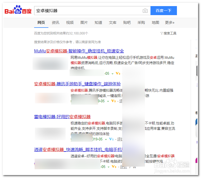Click V3 credibility badge under MuMu result
This screenshot has height=178, width=201.
pos(118,73)
